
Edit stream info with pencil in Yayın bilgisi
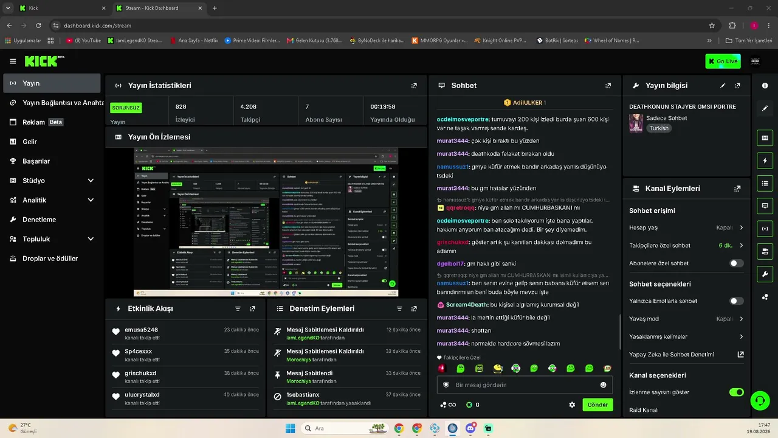[723, 86]
